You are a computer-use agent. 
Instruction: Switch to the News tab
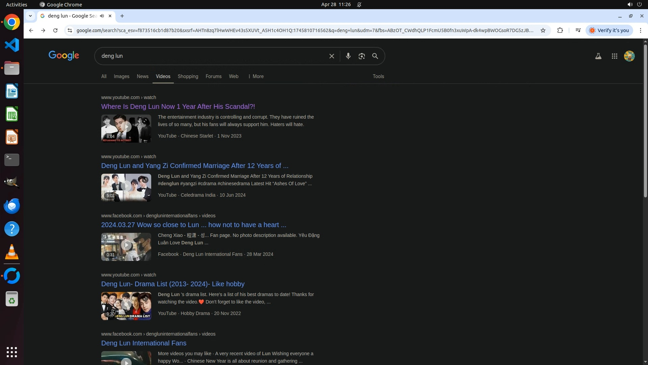point(142,76)
